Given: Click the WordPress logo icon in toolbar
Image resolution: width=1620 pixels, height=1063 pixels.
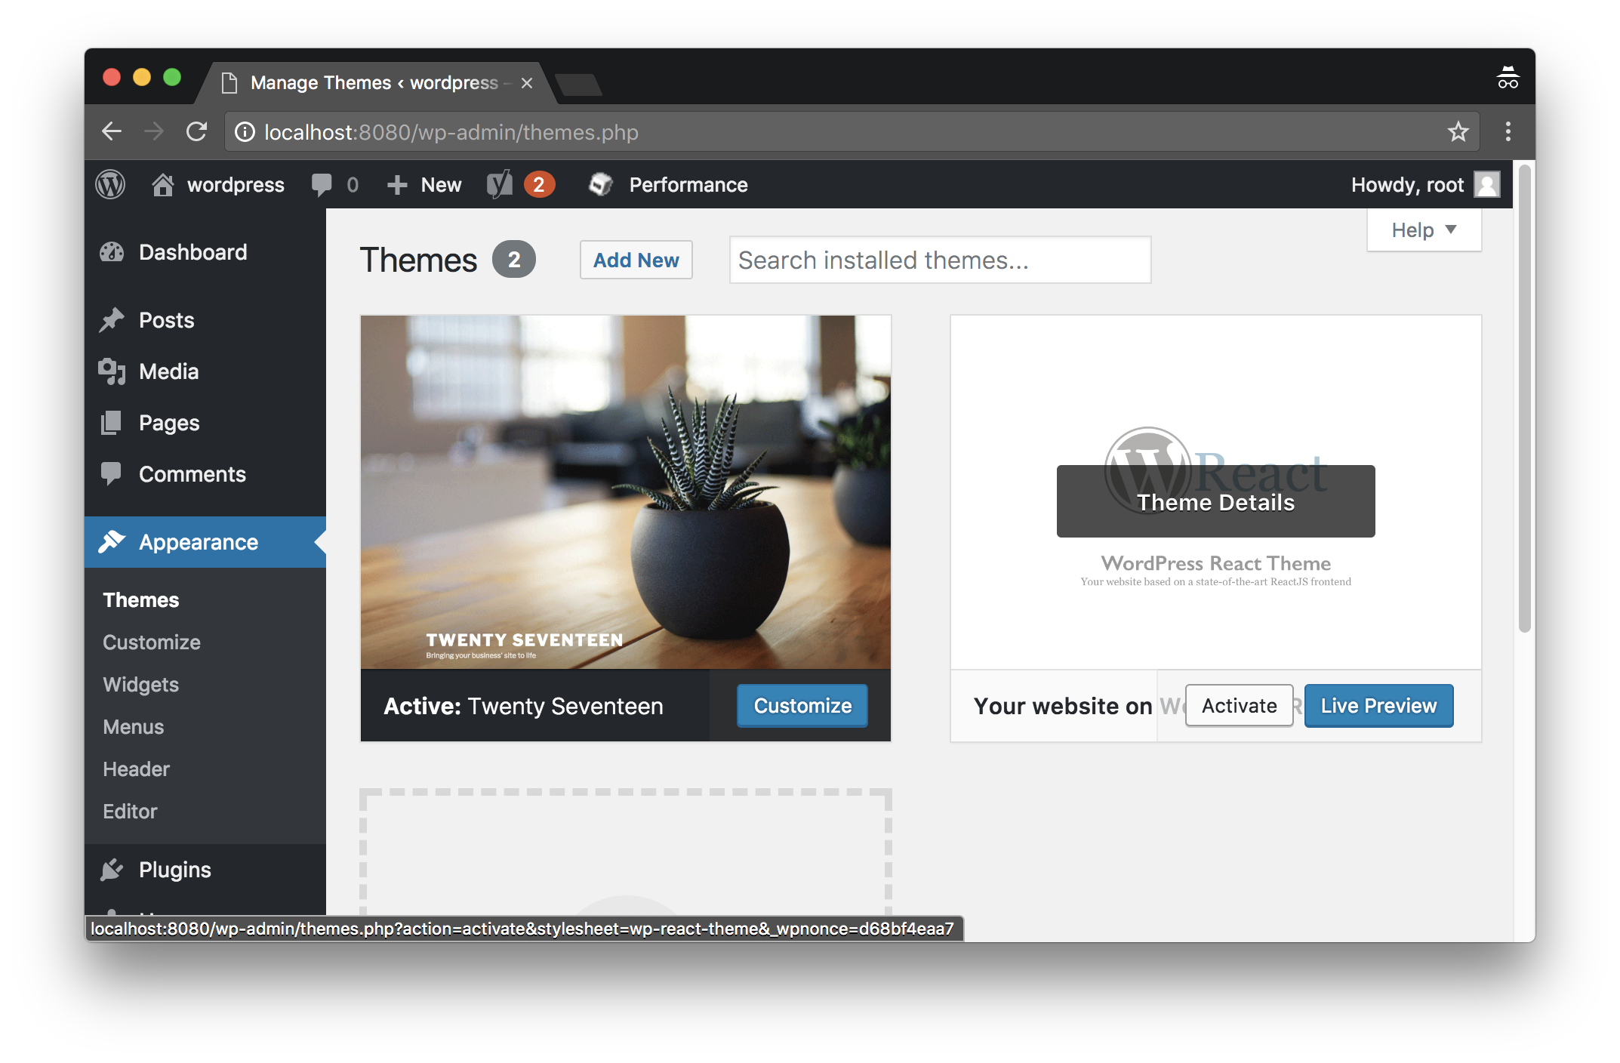Looking at the screenshot, I should tap(112, 184).
